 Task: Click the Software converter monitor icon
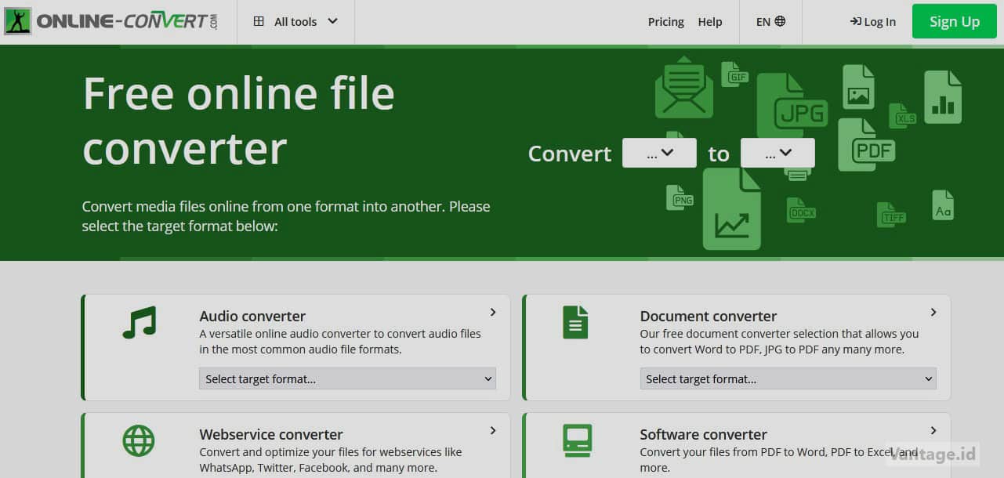click(x=576, y=440)
